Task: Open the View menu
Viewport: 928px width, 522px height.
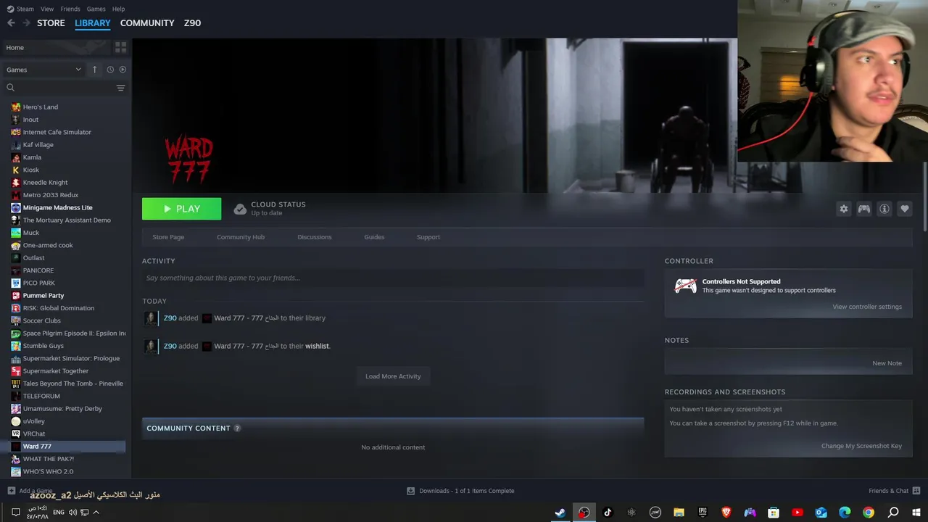Action: tap(47, 9)
